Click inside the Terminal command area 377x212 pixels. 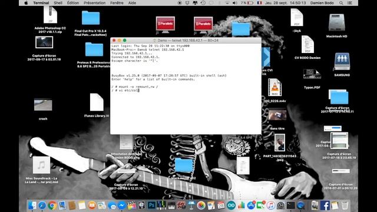[186, 89]
